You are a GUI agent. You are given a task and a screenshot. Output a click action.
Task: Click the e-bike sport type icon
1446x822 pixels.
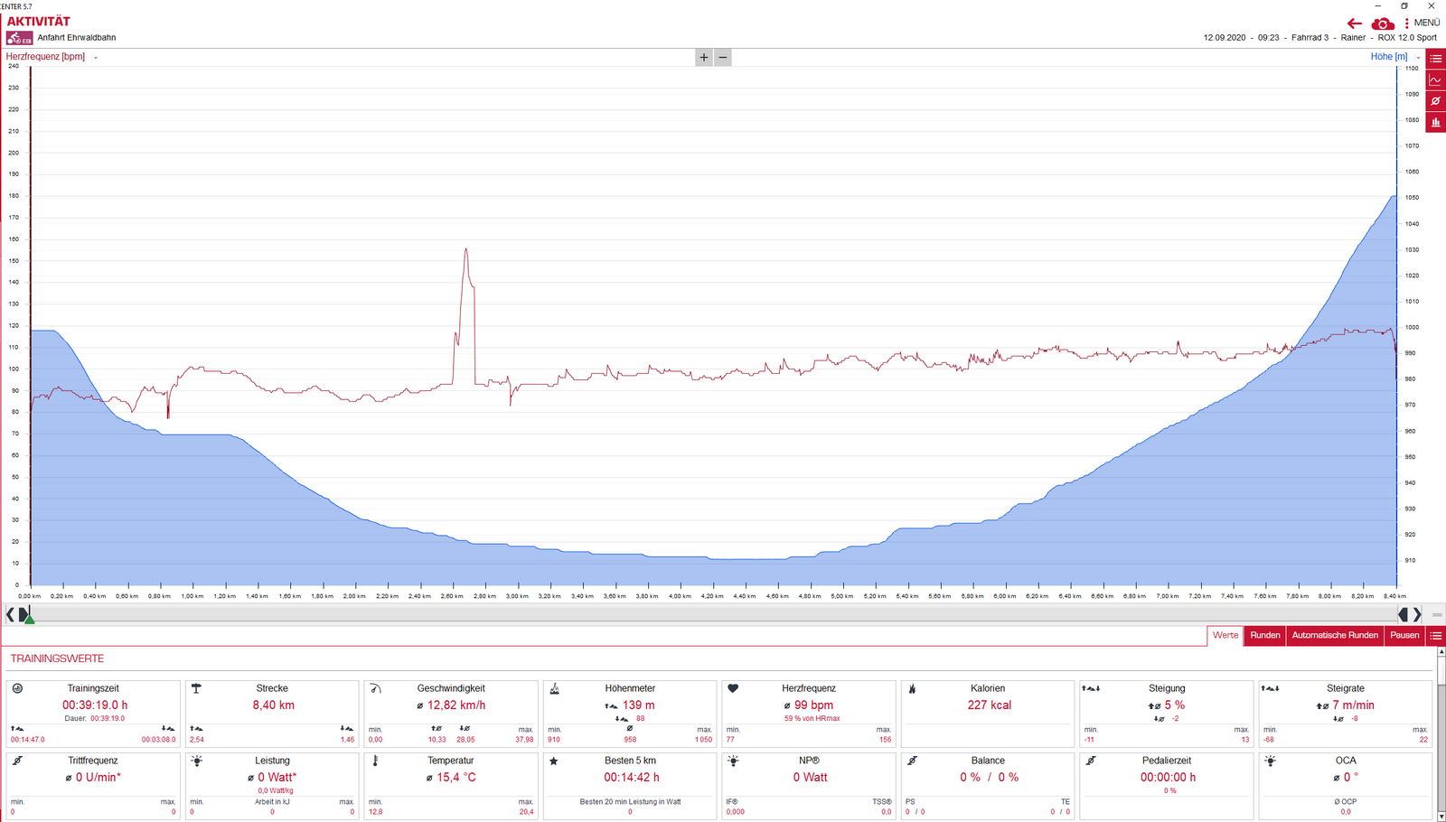tap(19, 38)
